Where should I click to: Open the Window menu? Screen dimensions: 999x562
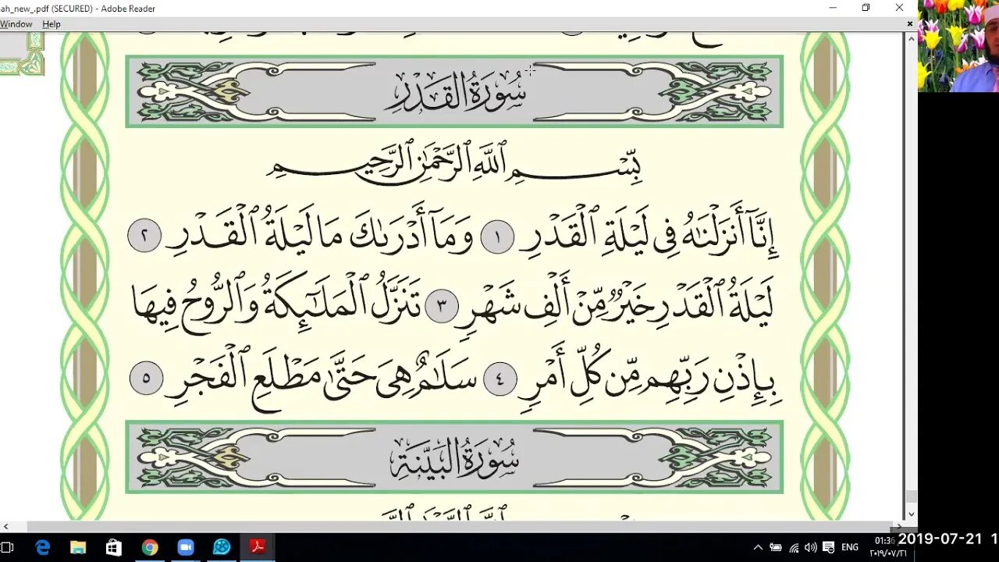click(16, 24)
